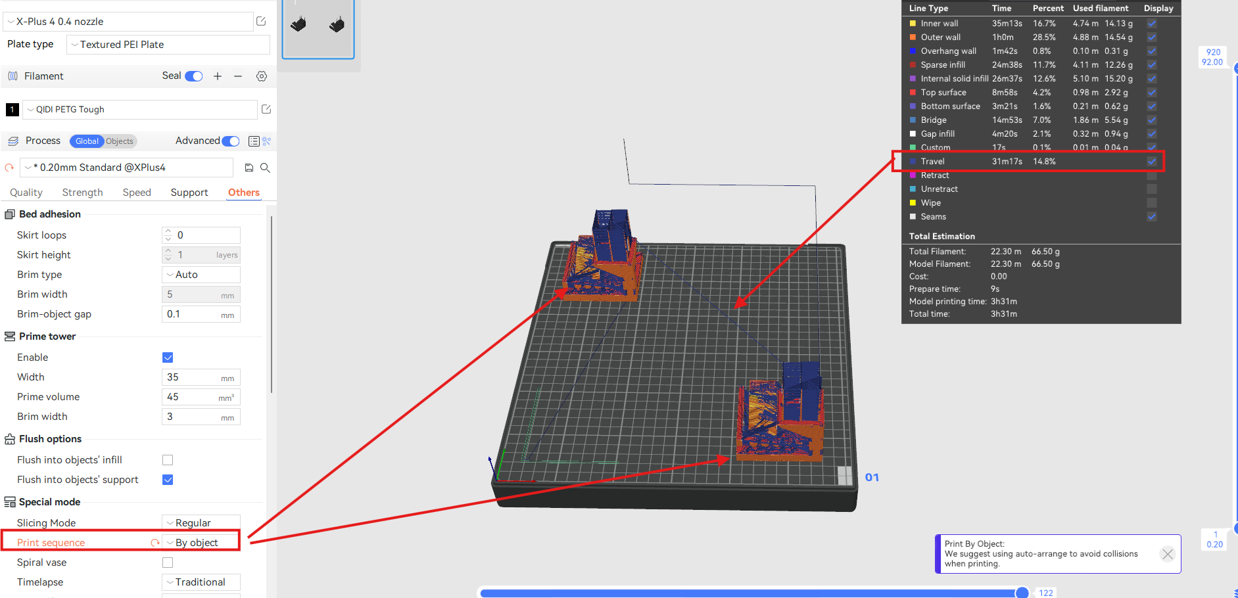Click the Inner wall color swatch
The image size is (1238, 598).
(x=912, y=23)
